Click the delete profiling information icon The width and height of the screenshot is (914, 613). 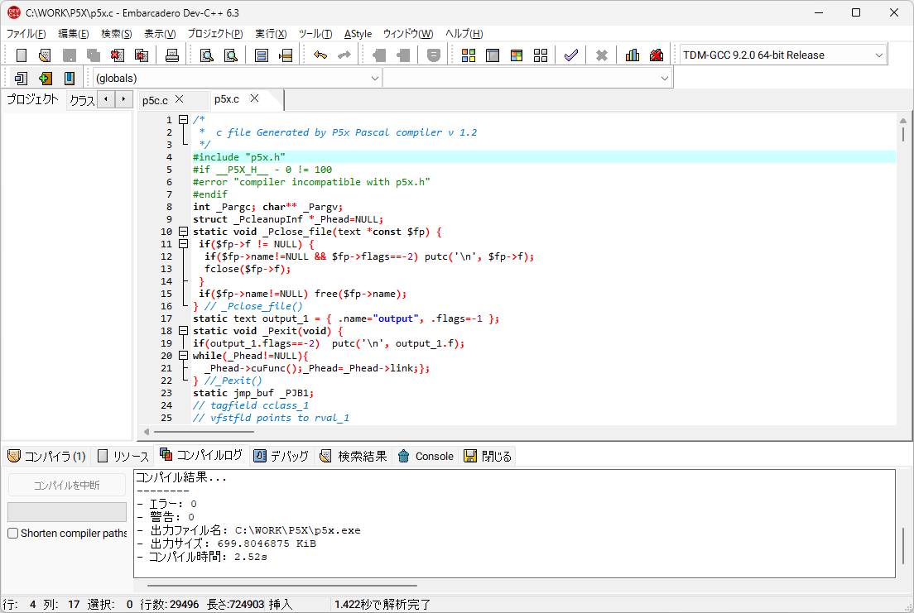(657, 55)
